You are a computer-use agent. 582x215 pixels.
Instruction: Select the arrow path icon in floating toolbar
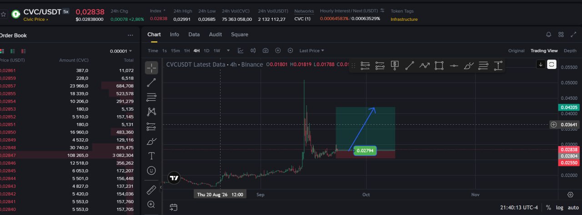424,65
